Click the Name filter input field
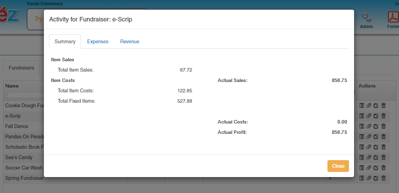The height and width of the screenshot is (193, 399). (x=24, y=95)
